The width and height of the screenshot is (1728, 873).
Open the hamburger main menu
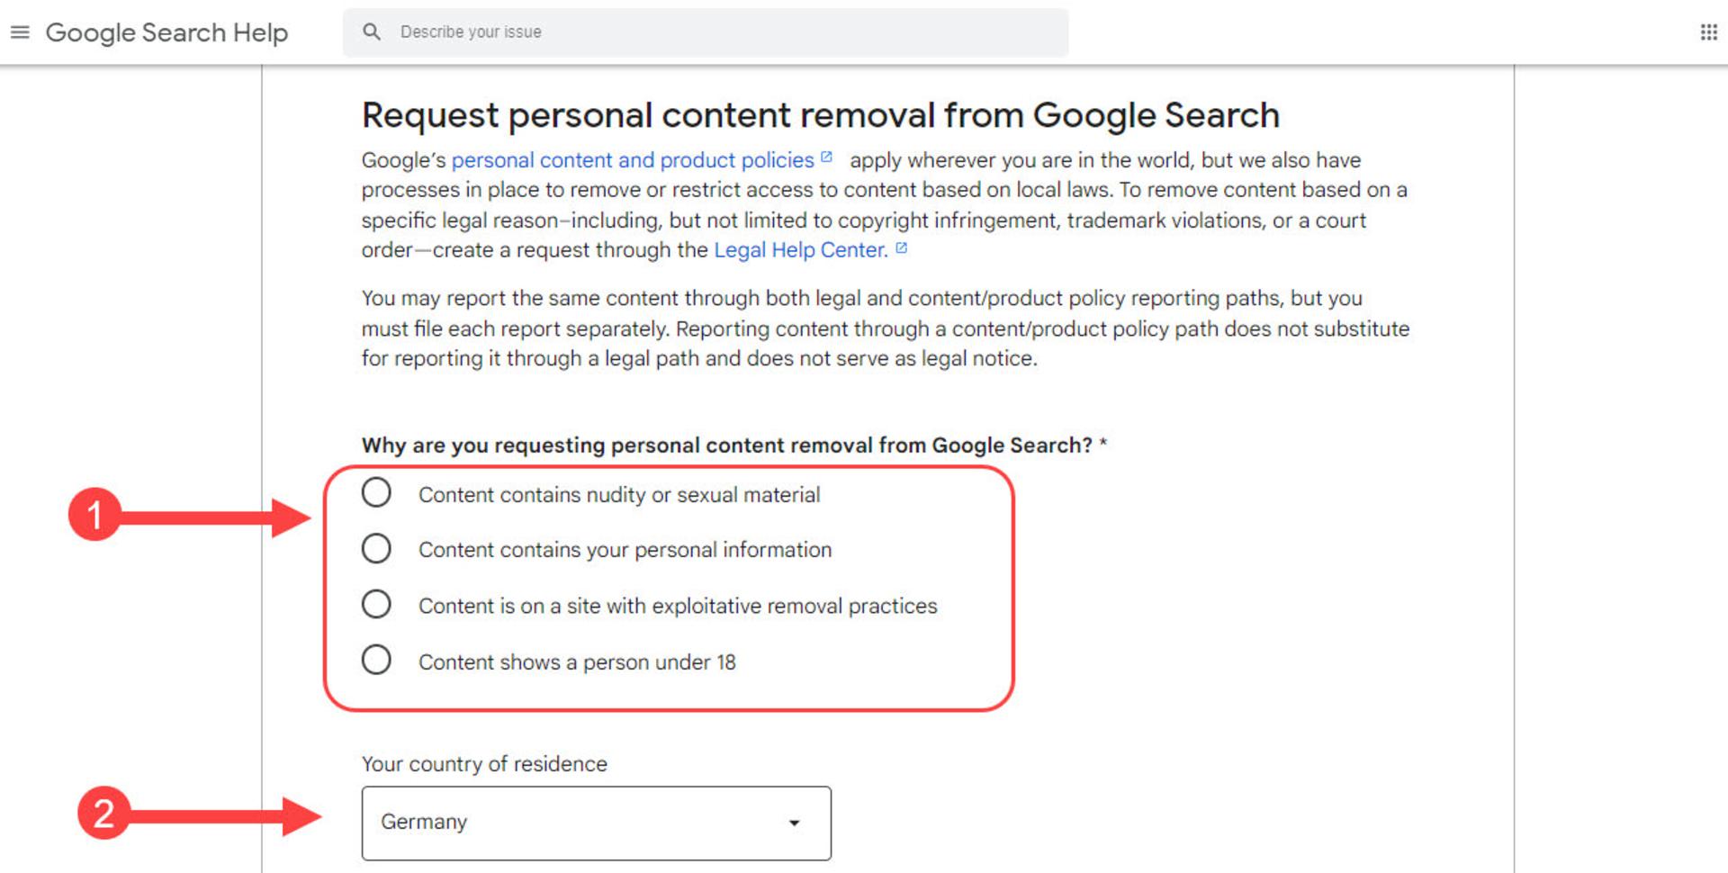click(20, 32)
